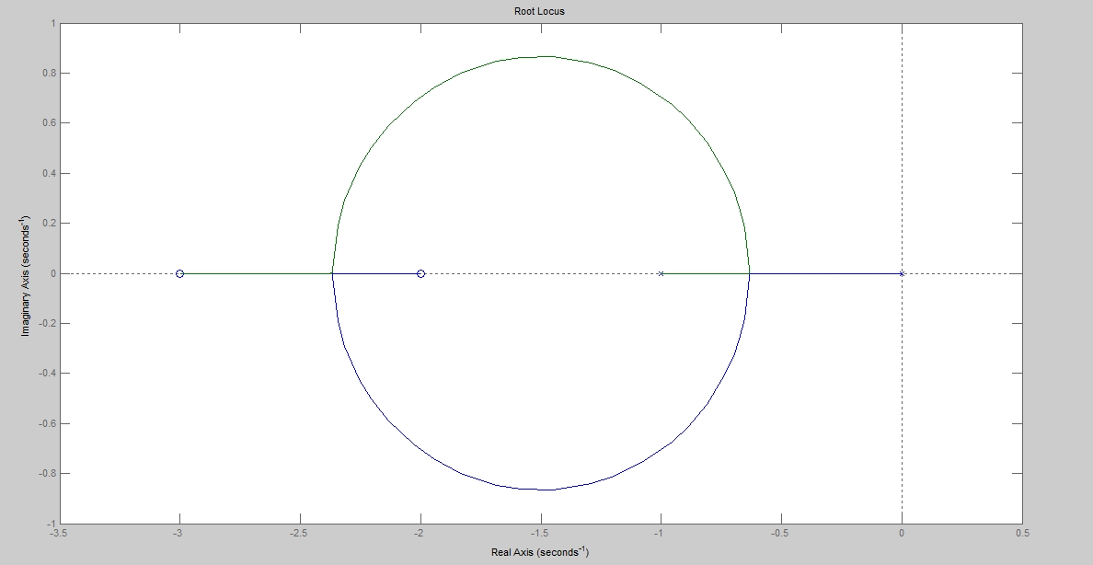1093x565 pixels.
Task: Select the "Imaginary Axis (seconds⁻¹)" axis label
Action: click(x=26, y=276)
